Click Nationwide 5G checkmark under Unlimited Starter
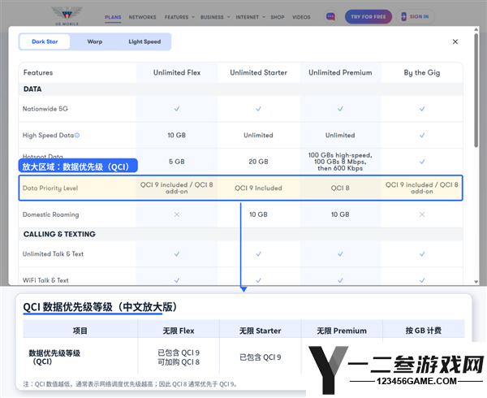The height and width of the screenshot is (398, 487). point(258,109)
